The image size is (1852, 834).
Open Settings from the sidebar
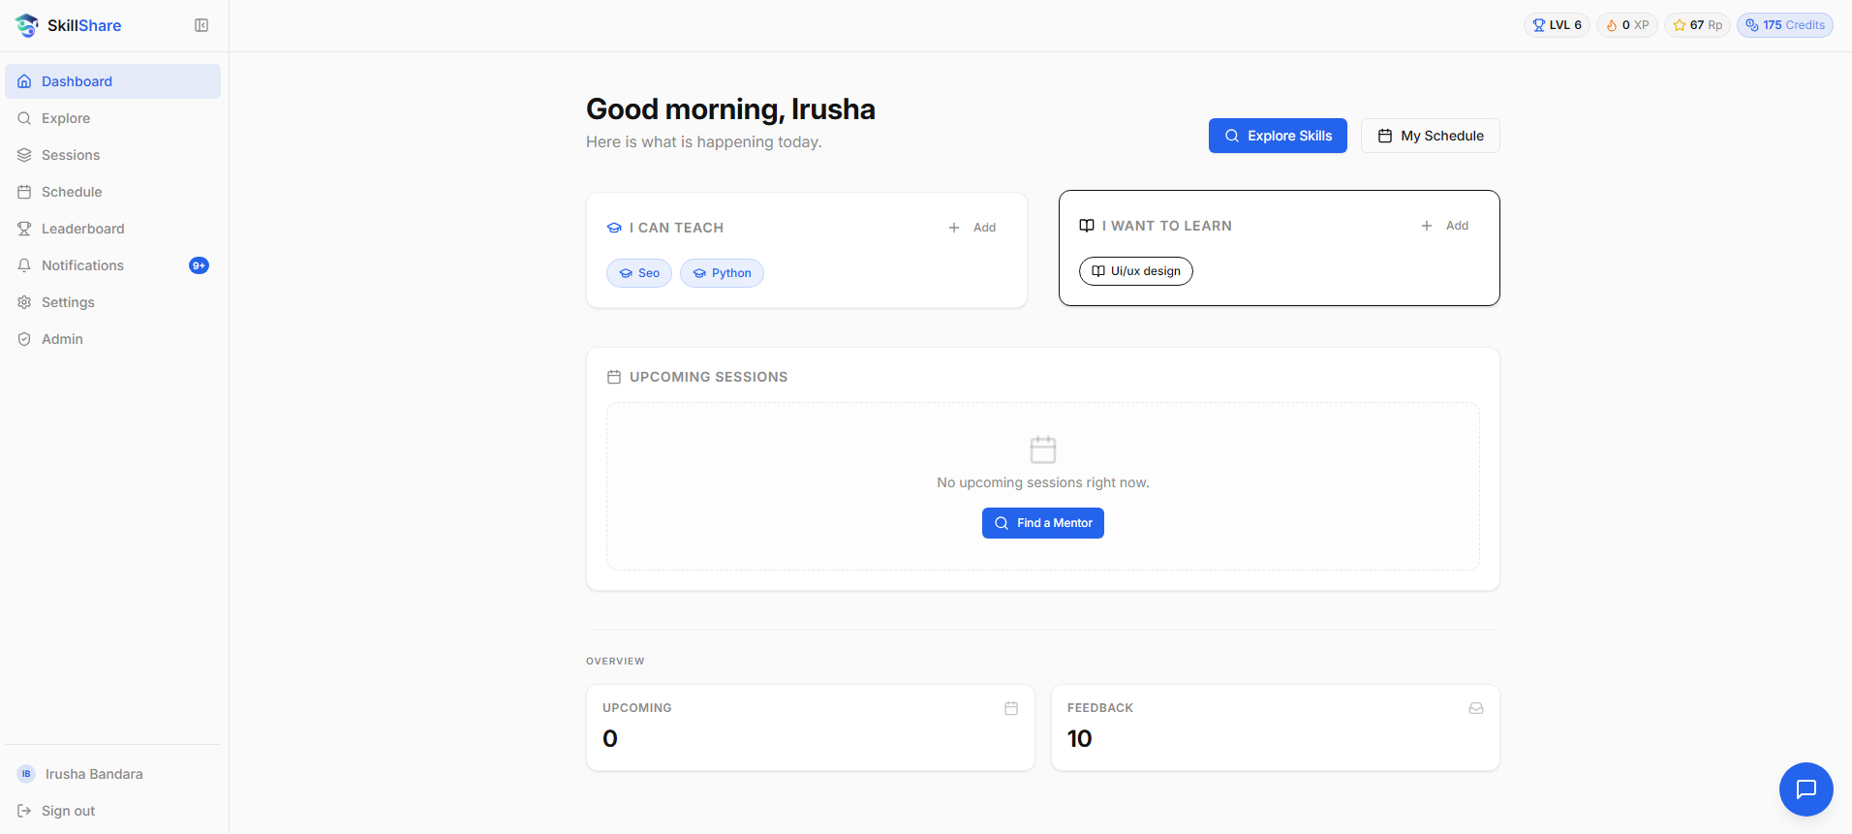pyautogui.click(x=112, y=302)
